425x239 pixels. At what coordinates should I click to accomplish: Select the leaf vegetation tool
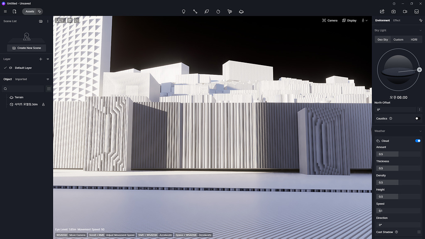pos(207,11)
